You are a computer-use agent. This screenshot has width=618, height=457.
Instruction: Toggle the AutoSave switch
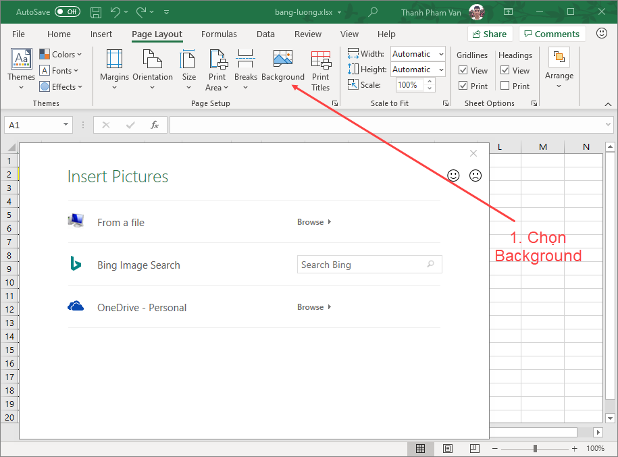click(68, 12)
